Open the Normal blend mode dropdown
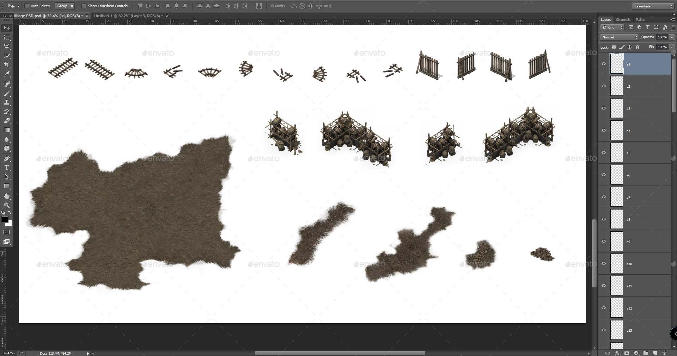 619,37
